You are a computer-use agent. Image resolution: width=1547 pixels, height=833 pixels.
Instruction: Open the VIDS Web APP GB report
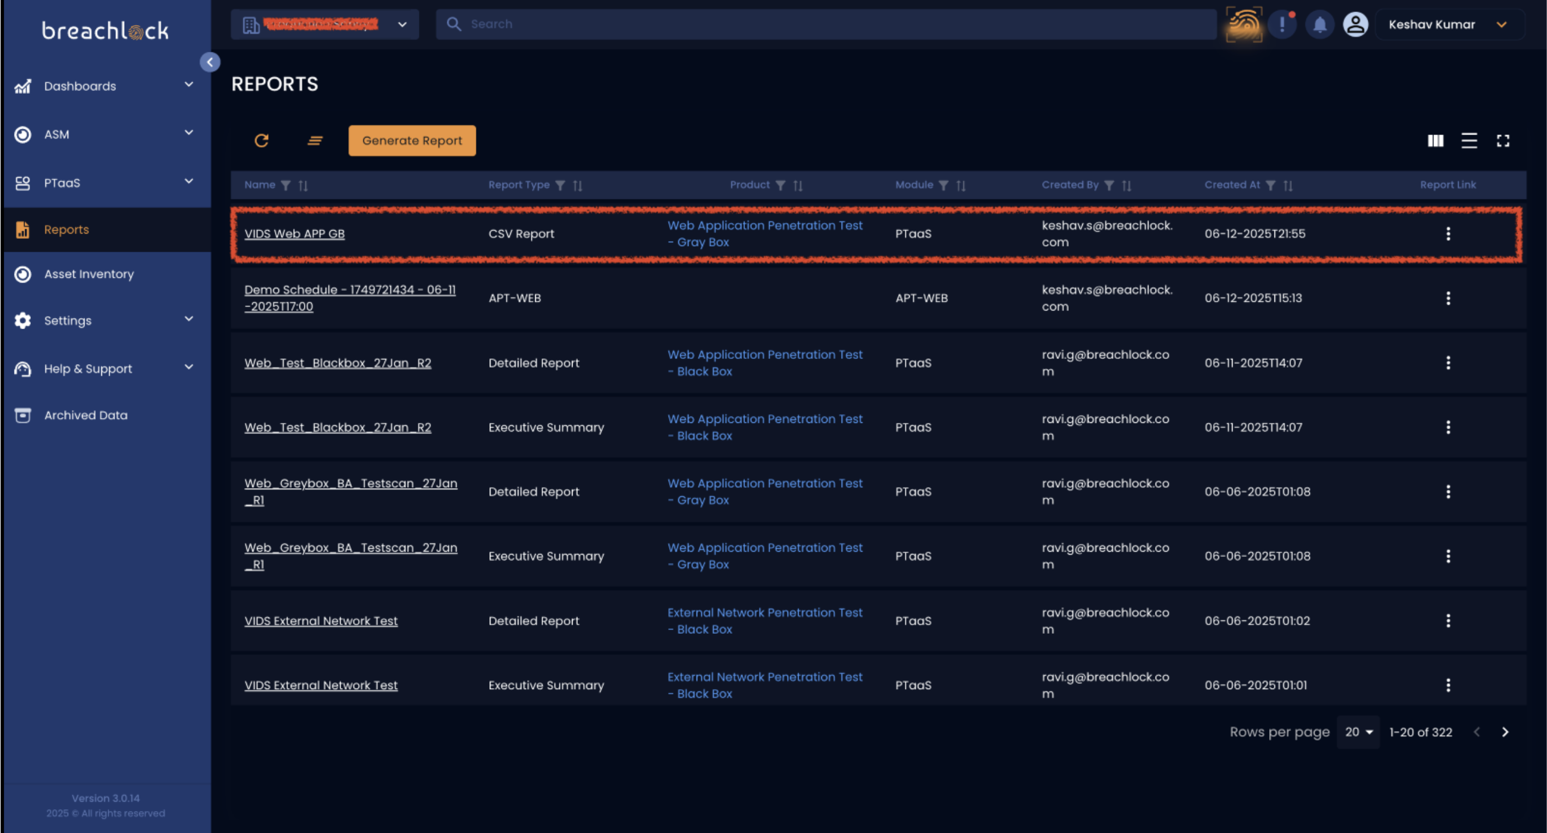(x=294, y=234)
